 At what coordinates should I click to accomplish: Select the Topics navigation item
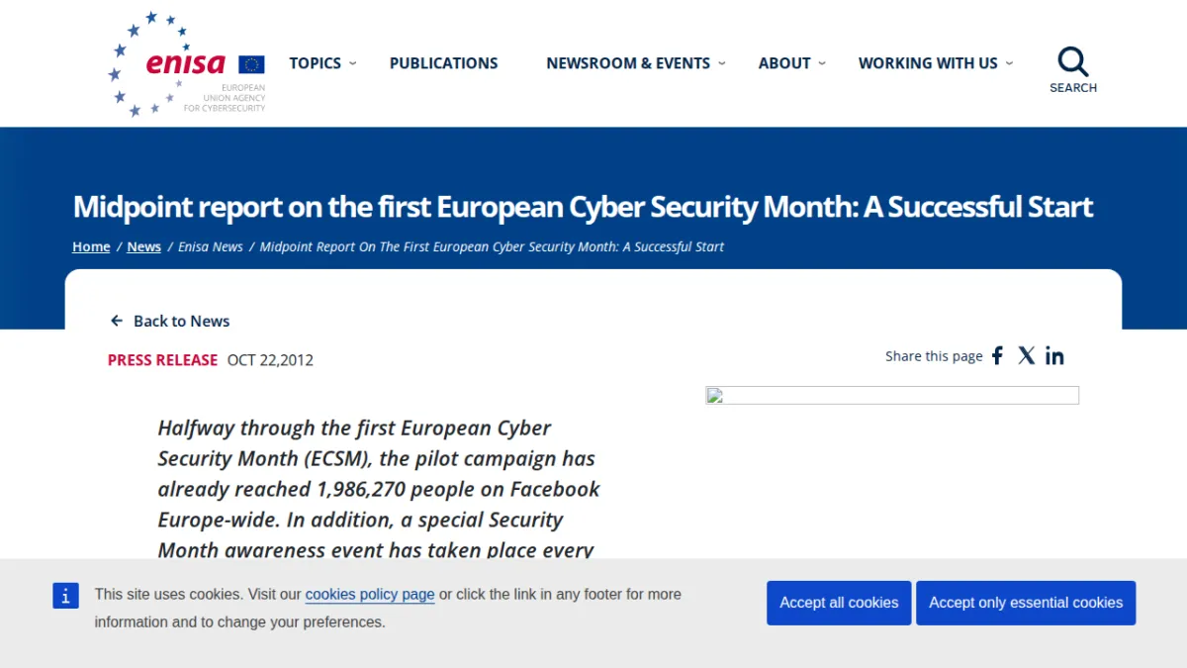pyautogui.click(x=315, y=63)
